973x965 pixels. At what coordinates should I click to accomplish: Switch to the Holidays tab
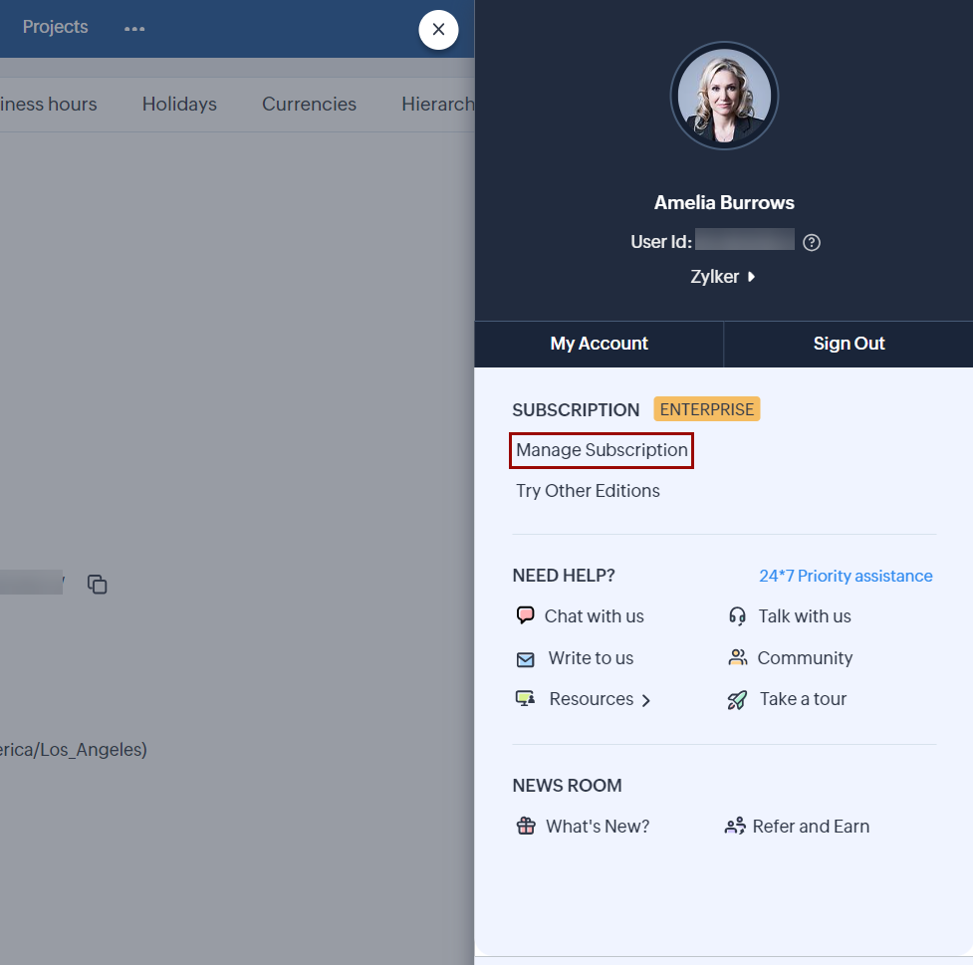click(x=179, y=105)
